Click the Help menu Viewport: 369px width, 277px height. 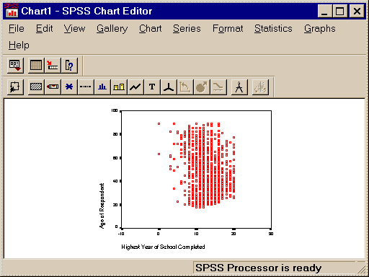pos(19,45)
